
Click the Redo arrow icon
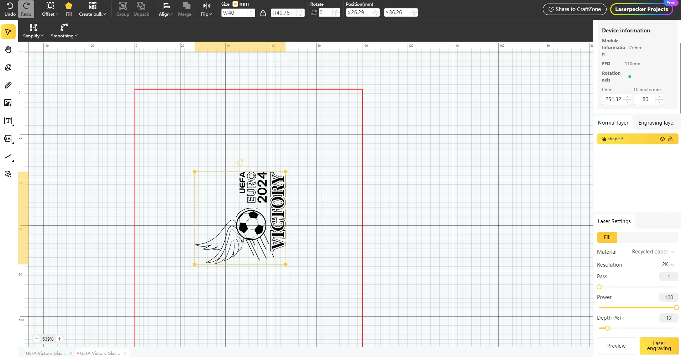click(x=26, y=6)
